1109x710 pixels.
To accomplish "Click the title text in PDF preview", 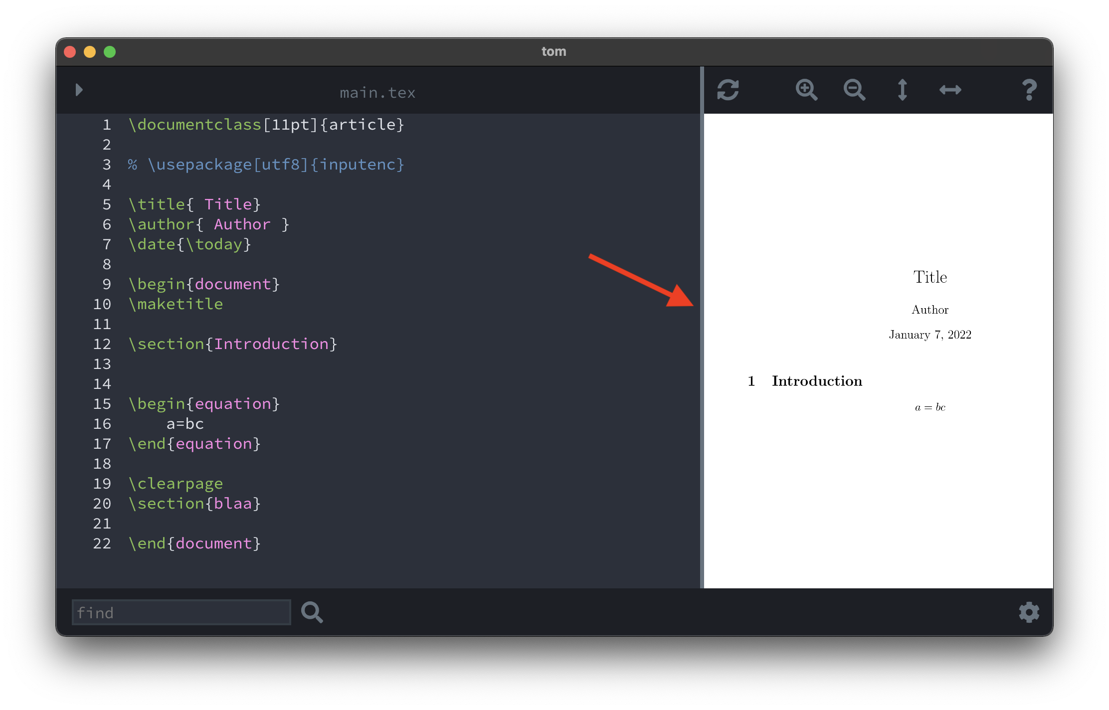I will click(x=930, y=277).
